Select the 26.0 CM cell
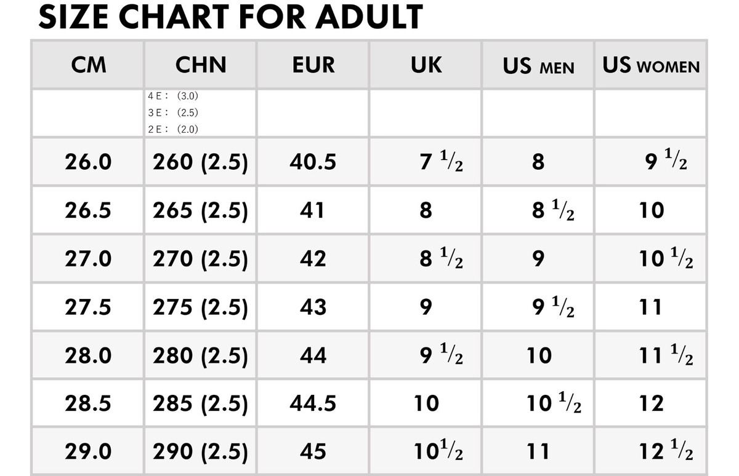 click(88, 162)
